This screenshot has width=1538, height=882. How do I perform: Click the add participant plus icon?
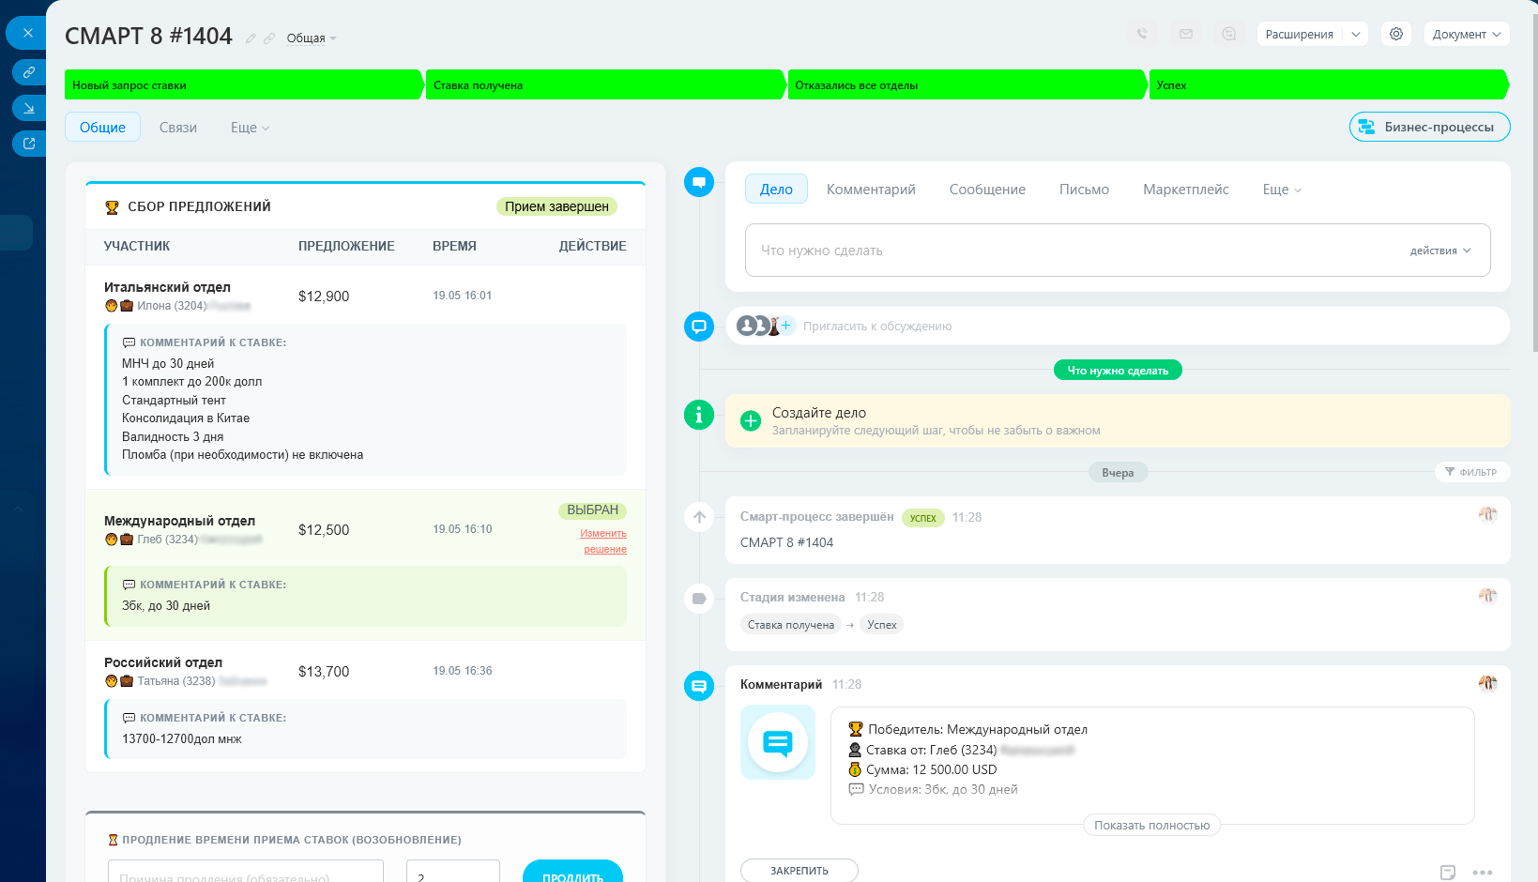(786, 326)
